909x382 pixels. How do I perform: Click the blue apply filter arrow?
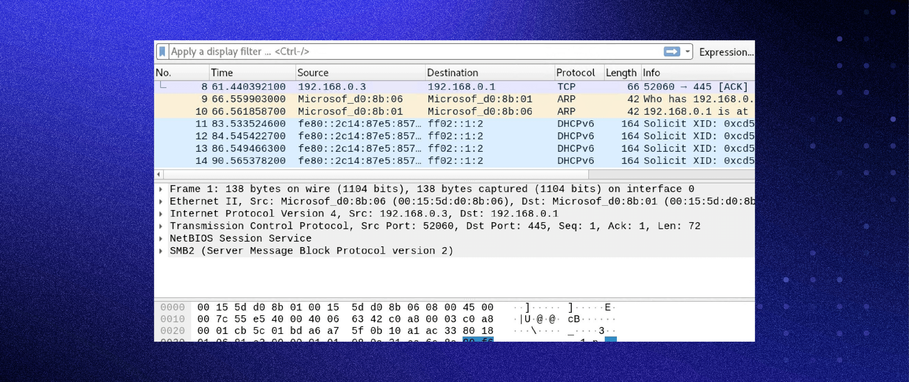point(671,52)
